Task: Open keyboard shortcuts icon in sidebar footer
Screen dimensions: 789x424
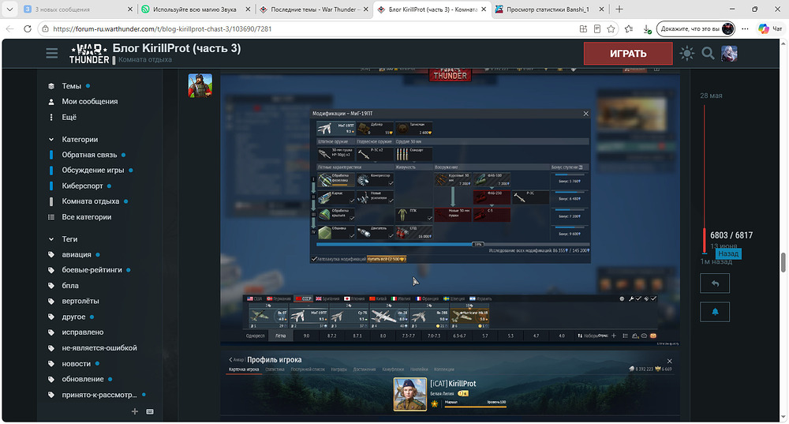Action: click(x=149, y=411)
